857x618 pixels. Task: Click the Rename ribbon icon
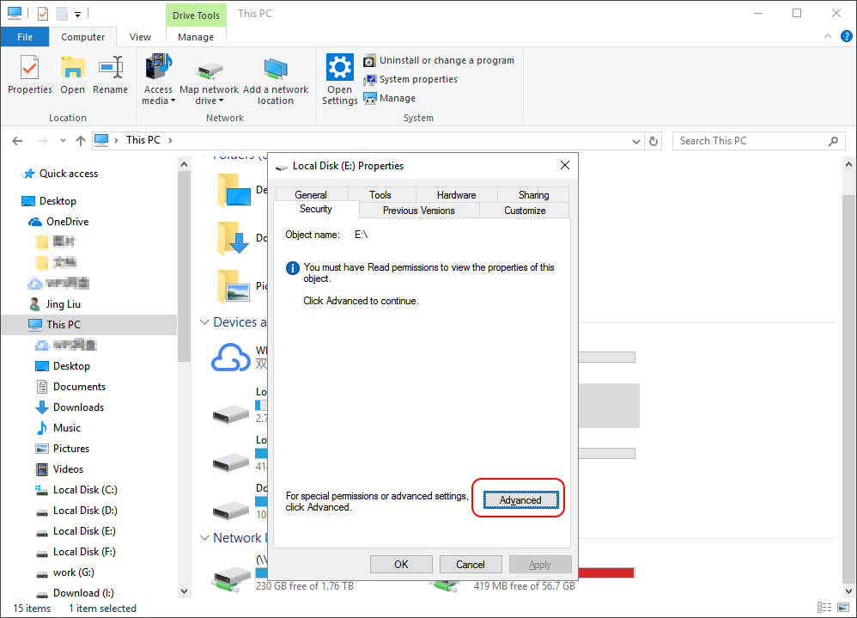110,75
